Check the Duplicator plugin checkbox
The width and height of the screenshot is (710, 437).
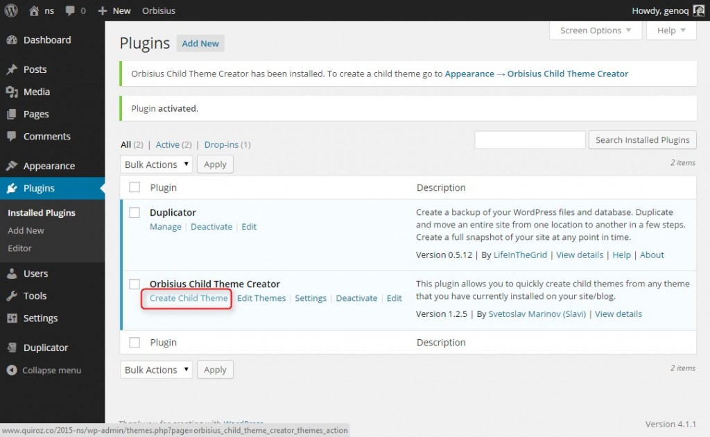(135, 212)
